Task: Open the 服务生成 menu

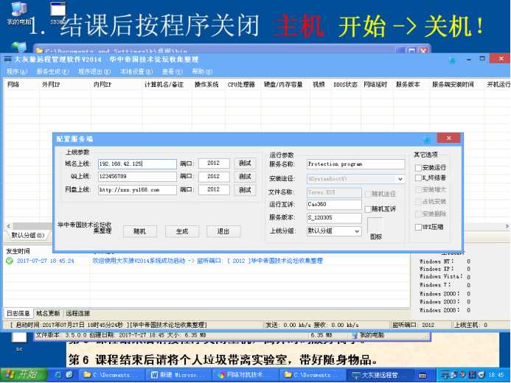Action: 52,71
